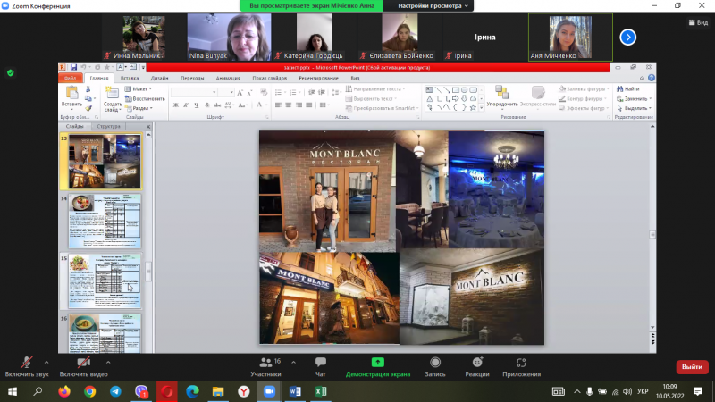Select Катерина Гордієць video thumbnail
715x402 pixels.
coord(315,37)
